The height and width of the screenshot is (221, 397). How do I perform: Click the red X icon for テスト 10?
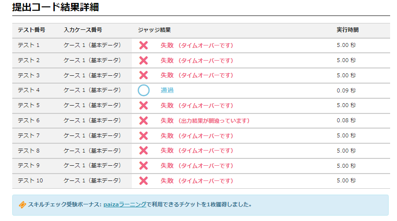pyautogui.click(x=144, y=181)
